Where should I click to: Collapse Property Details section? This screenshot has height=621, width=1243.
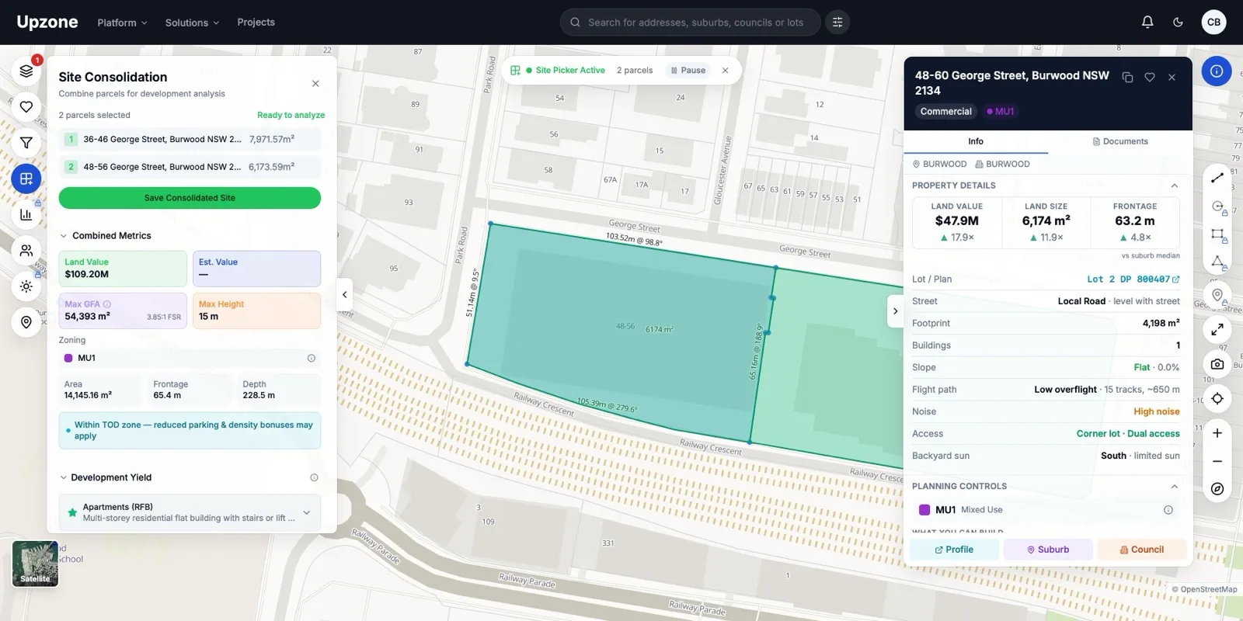click(1174, 186)
